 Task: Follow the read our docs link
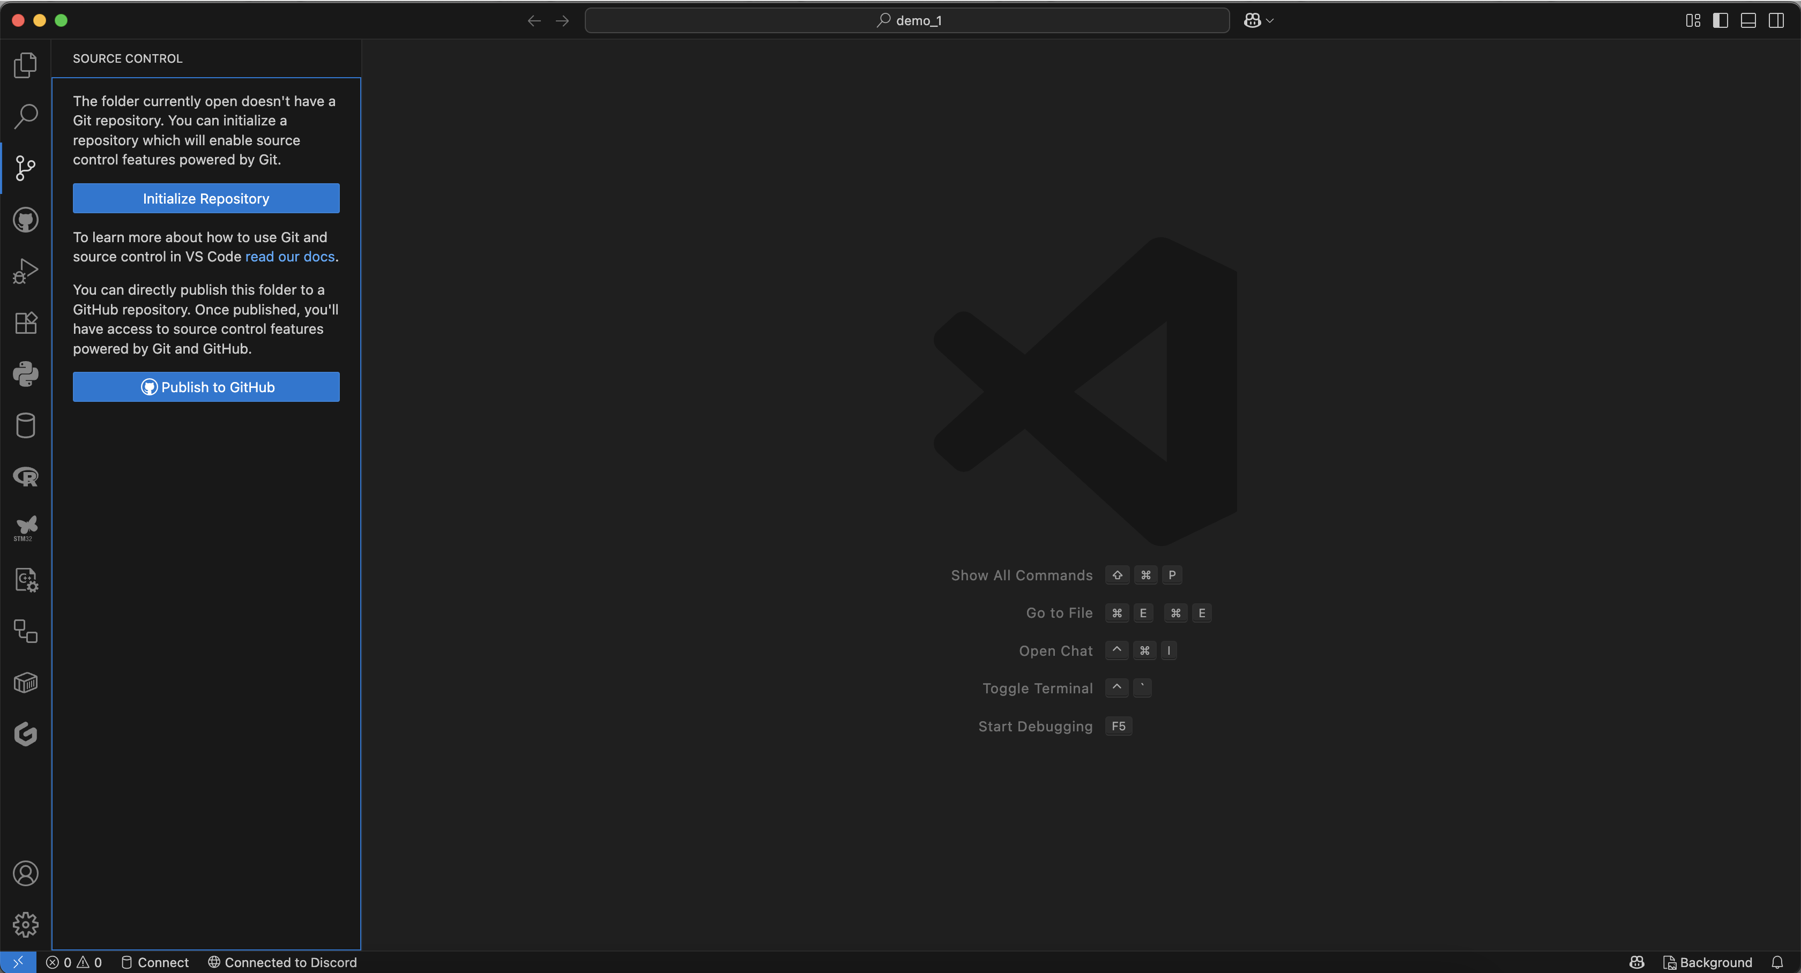(289, 257)
